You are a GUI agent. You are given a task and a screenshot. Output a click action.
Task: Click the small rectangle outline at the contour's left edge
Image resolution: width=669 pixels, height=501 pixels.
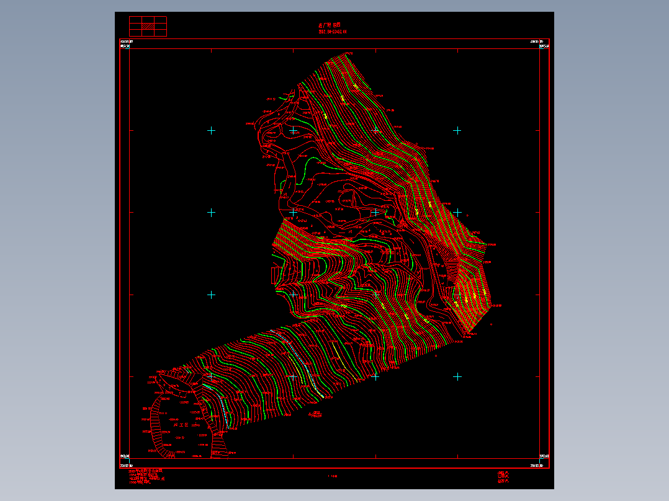(x=274, y=275)
